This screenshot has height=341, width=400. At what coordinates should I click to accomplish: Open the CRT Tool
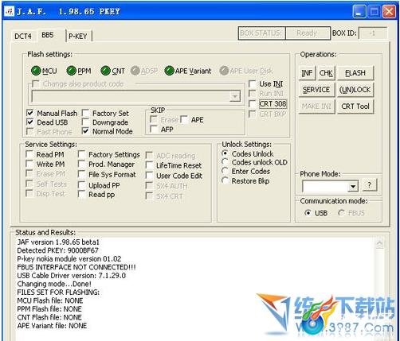[x=355, y=107]
